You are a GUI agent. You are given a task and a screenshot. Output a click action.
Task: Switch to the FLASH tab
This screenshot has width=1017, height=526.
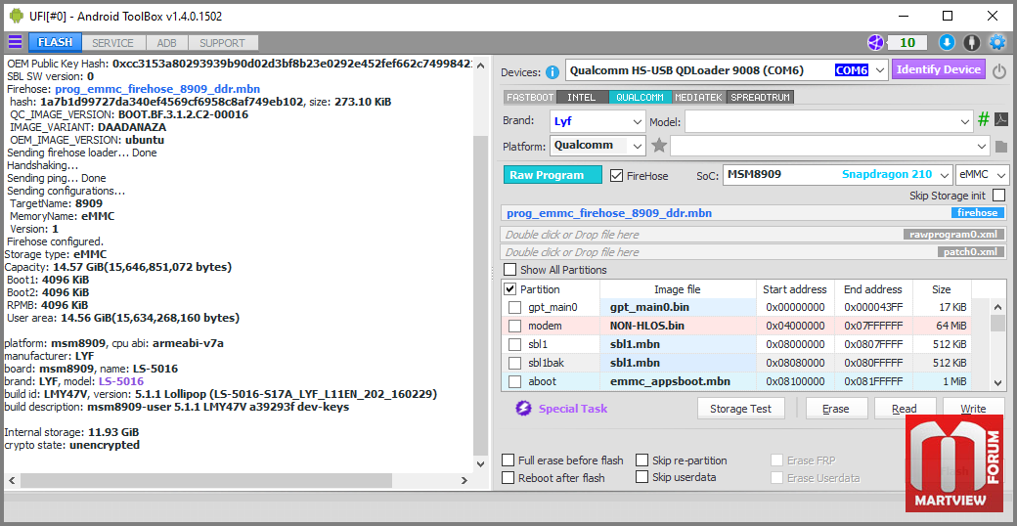pos(55,43)
